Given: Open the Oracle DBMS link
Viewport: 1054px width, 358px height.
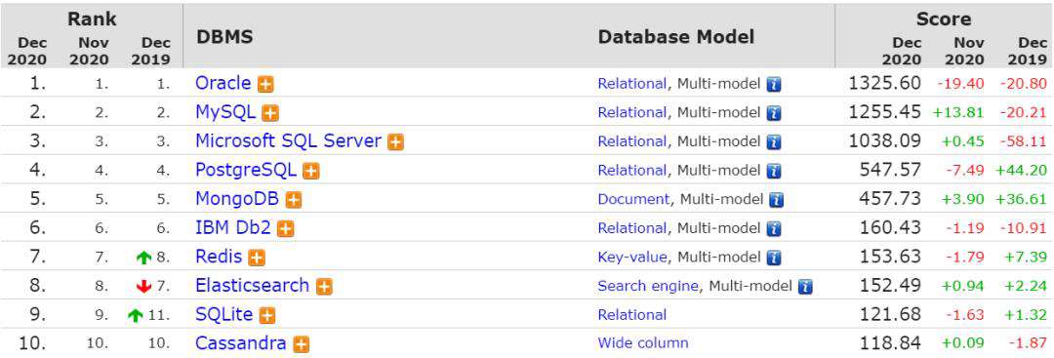Looking at the screenshot, I should click(x=223, y=83).
